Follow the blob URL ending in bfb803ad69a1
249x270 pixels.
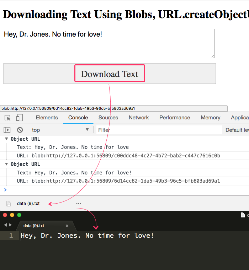pos(133,181)
